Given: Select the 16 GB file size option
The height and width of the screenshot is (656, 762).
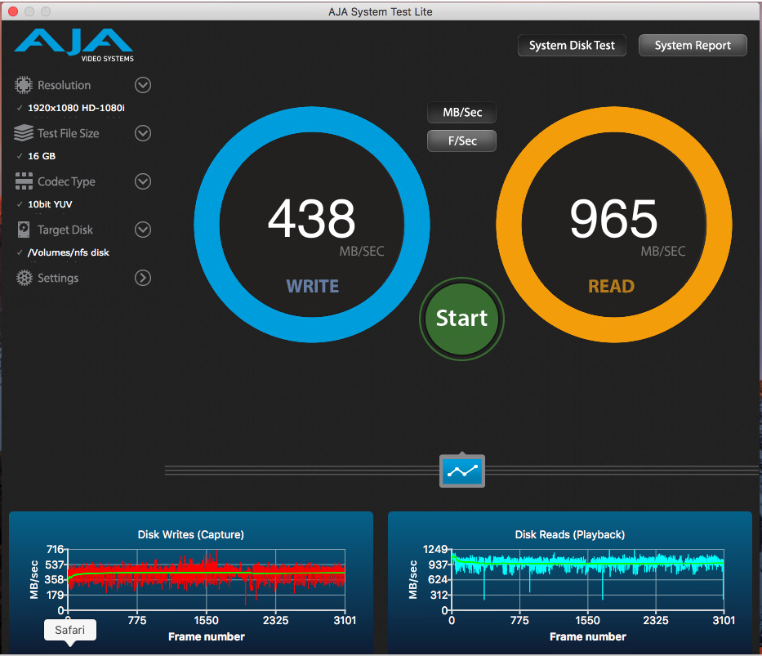Looking at the screenshot, I should (42, 156).
